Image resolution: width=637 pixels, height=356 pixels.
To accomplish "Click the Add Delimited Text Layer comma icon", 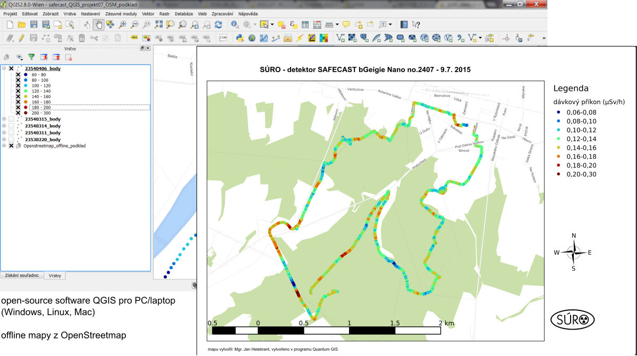I will [460, 38].
